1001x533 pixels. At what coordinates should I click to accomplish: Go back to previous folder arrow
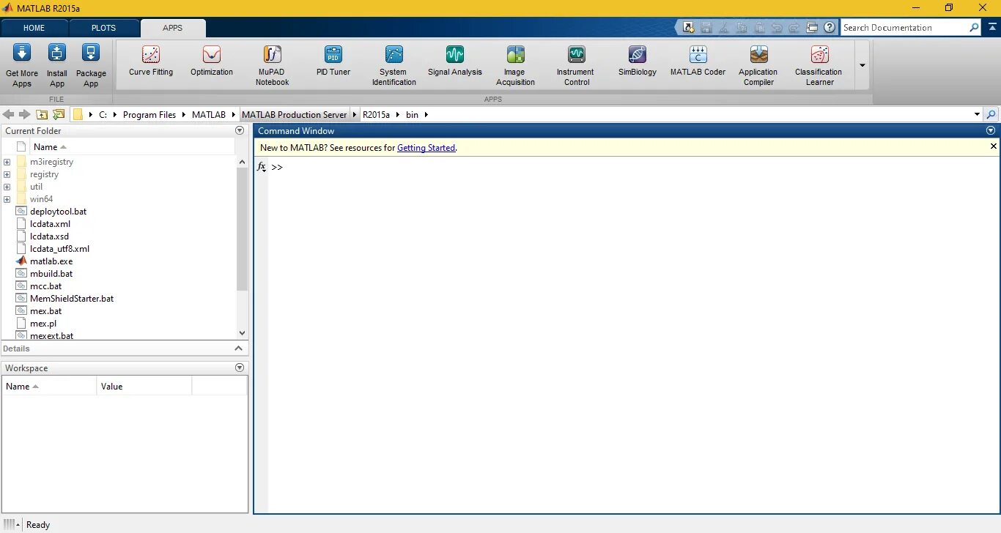[9, 114]
